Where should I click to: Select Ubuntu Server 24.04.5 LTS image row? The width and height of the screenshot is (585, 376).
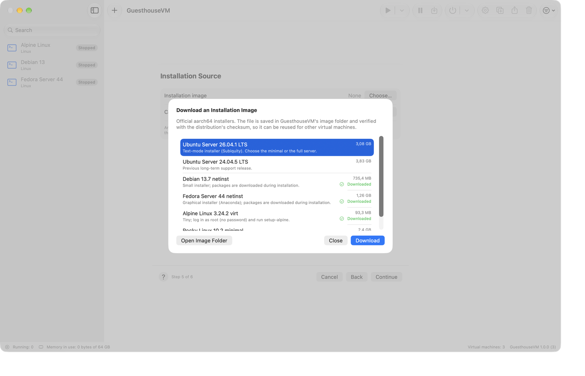[277, 165]
